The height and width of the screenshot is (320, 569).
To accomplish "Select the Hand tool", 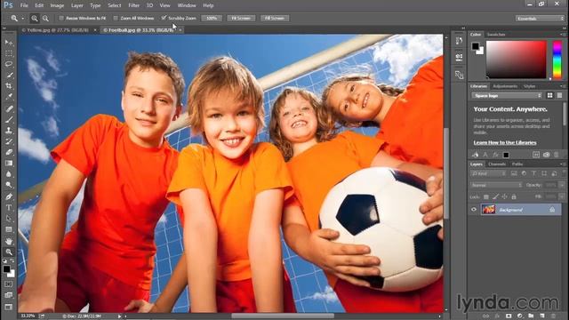I will pos(9,241).
